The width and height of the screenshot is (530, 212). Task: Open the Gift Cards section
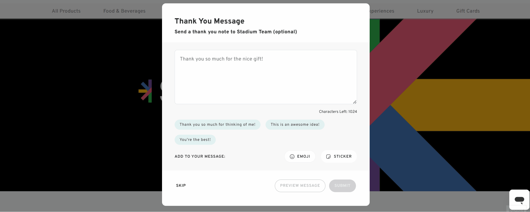click(468, 11)
